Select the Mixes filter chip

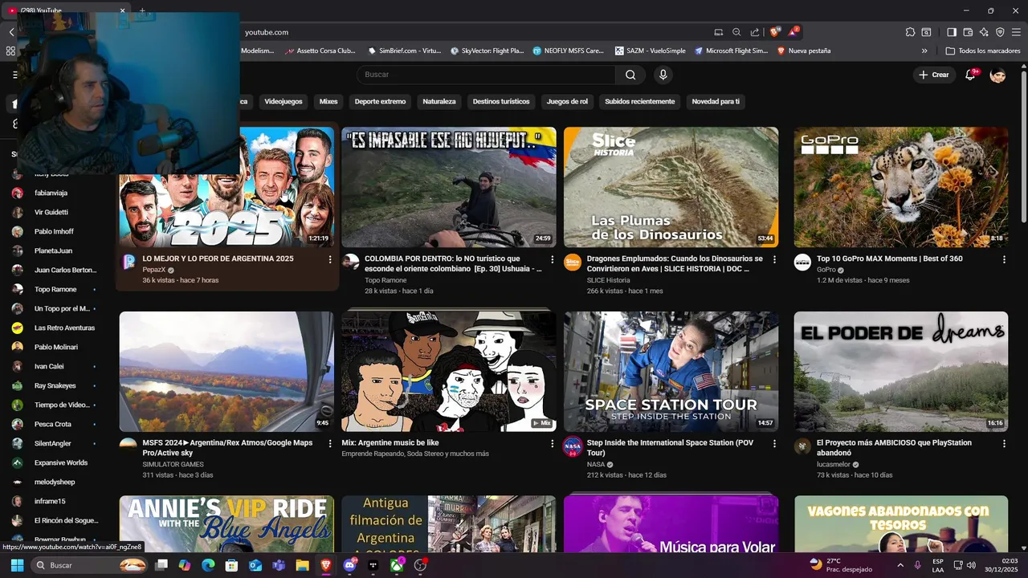click(328, 102)
